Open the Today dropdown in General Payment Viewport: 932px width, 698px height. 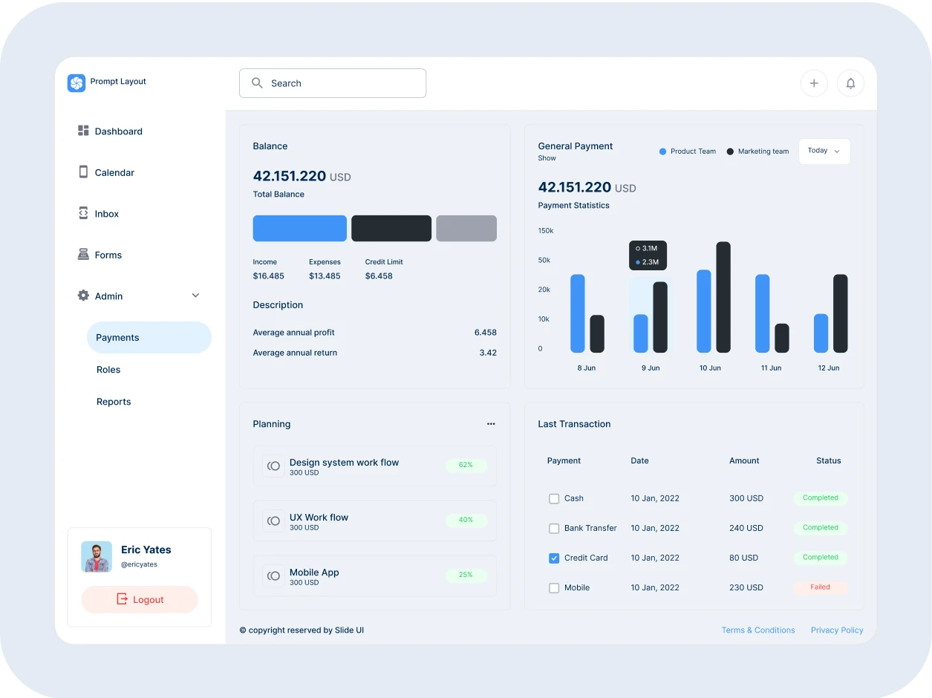pos(824,151)
